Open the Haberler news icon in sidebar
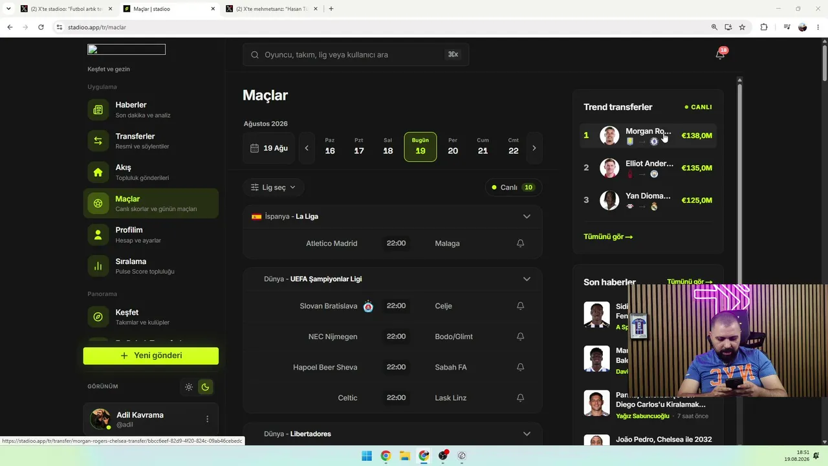Screen dimensions: 828x466 tap(98, 110)
